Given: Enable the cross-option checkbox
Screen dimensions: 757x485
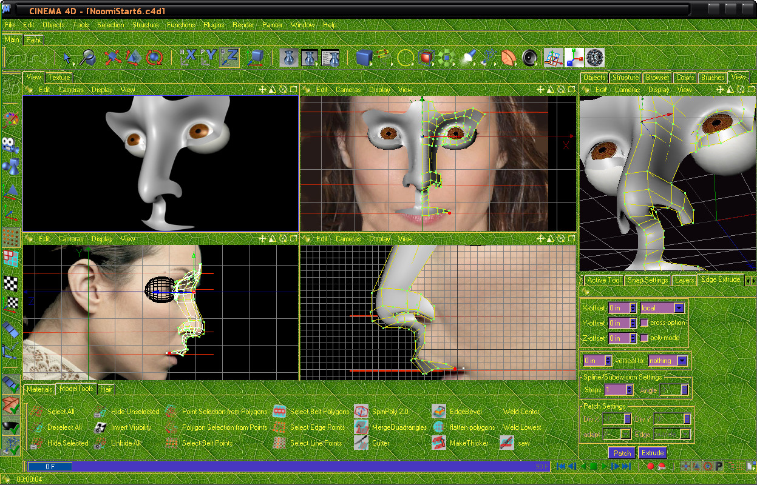Looking at the screenshot, I should [x=645, y=323].
